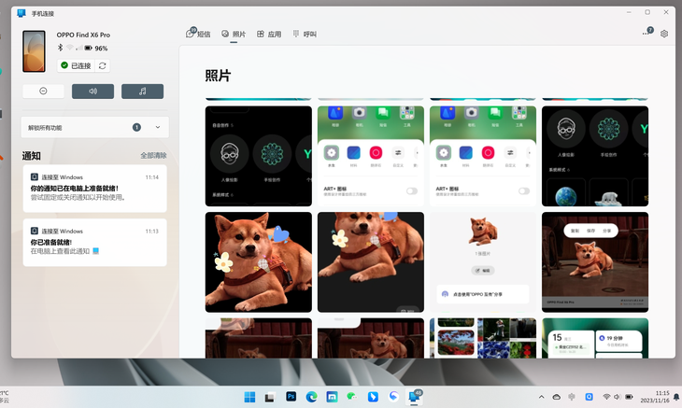
Task: Open Photoshop from the taskbar
Action: point(291,397)
